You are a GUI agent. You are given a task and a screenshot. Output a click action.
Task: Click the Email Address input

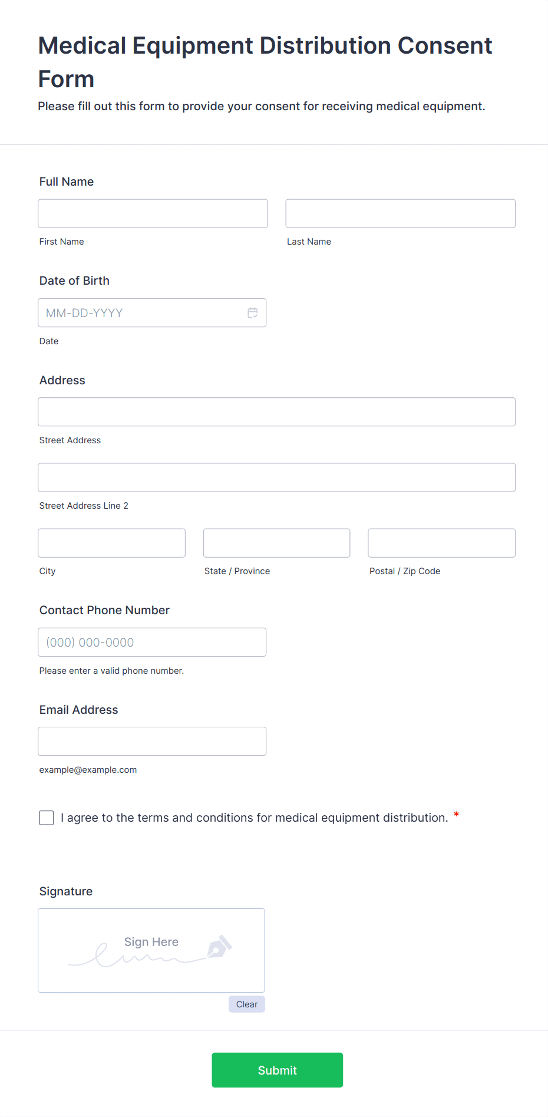click(152, 741)
